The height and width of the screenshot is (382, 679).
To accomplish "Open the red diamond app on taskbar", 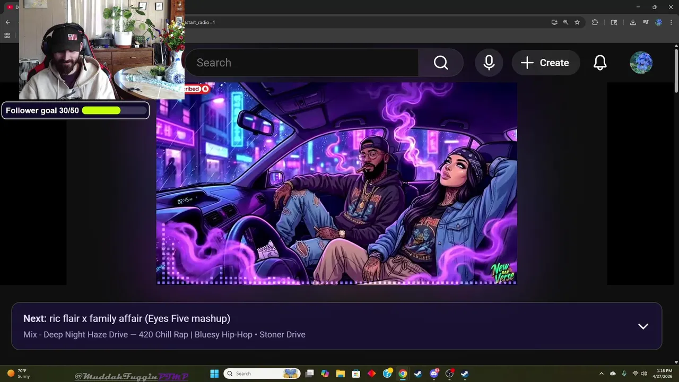I will [371, 374].
